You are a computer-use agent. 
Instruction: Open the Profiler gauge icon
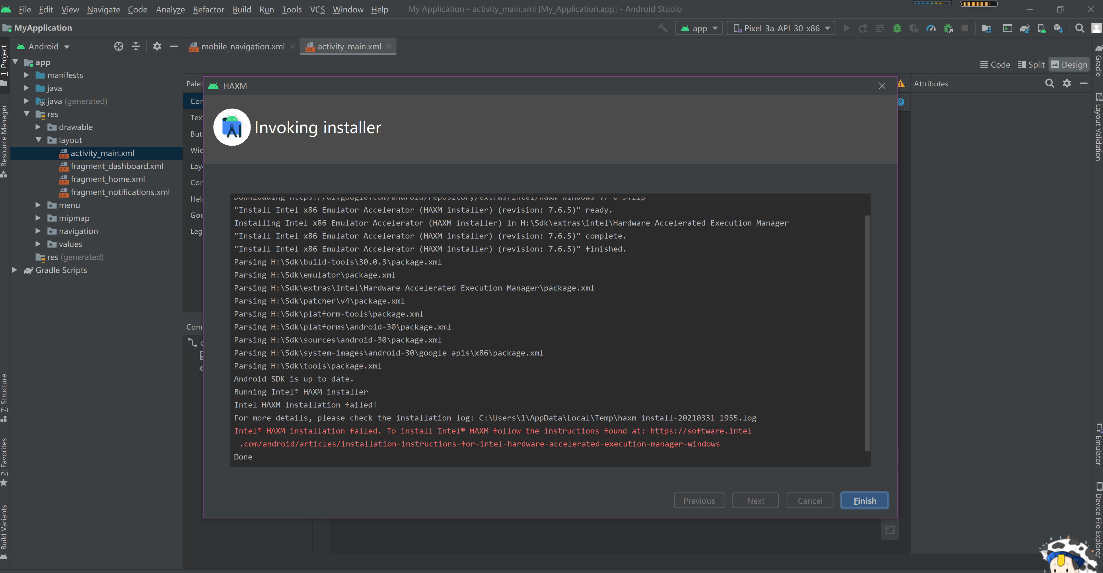(931, 28)
